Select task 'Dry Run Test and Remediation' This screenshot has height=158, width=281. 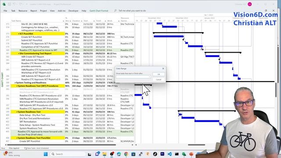35,118
